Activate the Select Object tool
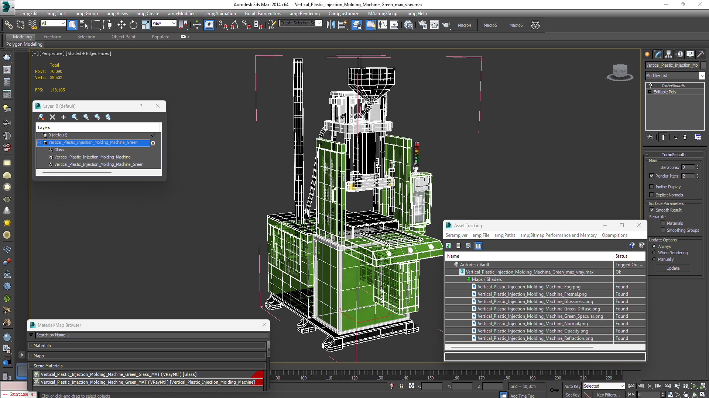Image resolution: width=709 pixels, height=398 pixels. 72,25
